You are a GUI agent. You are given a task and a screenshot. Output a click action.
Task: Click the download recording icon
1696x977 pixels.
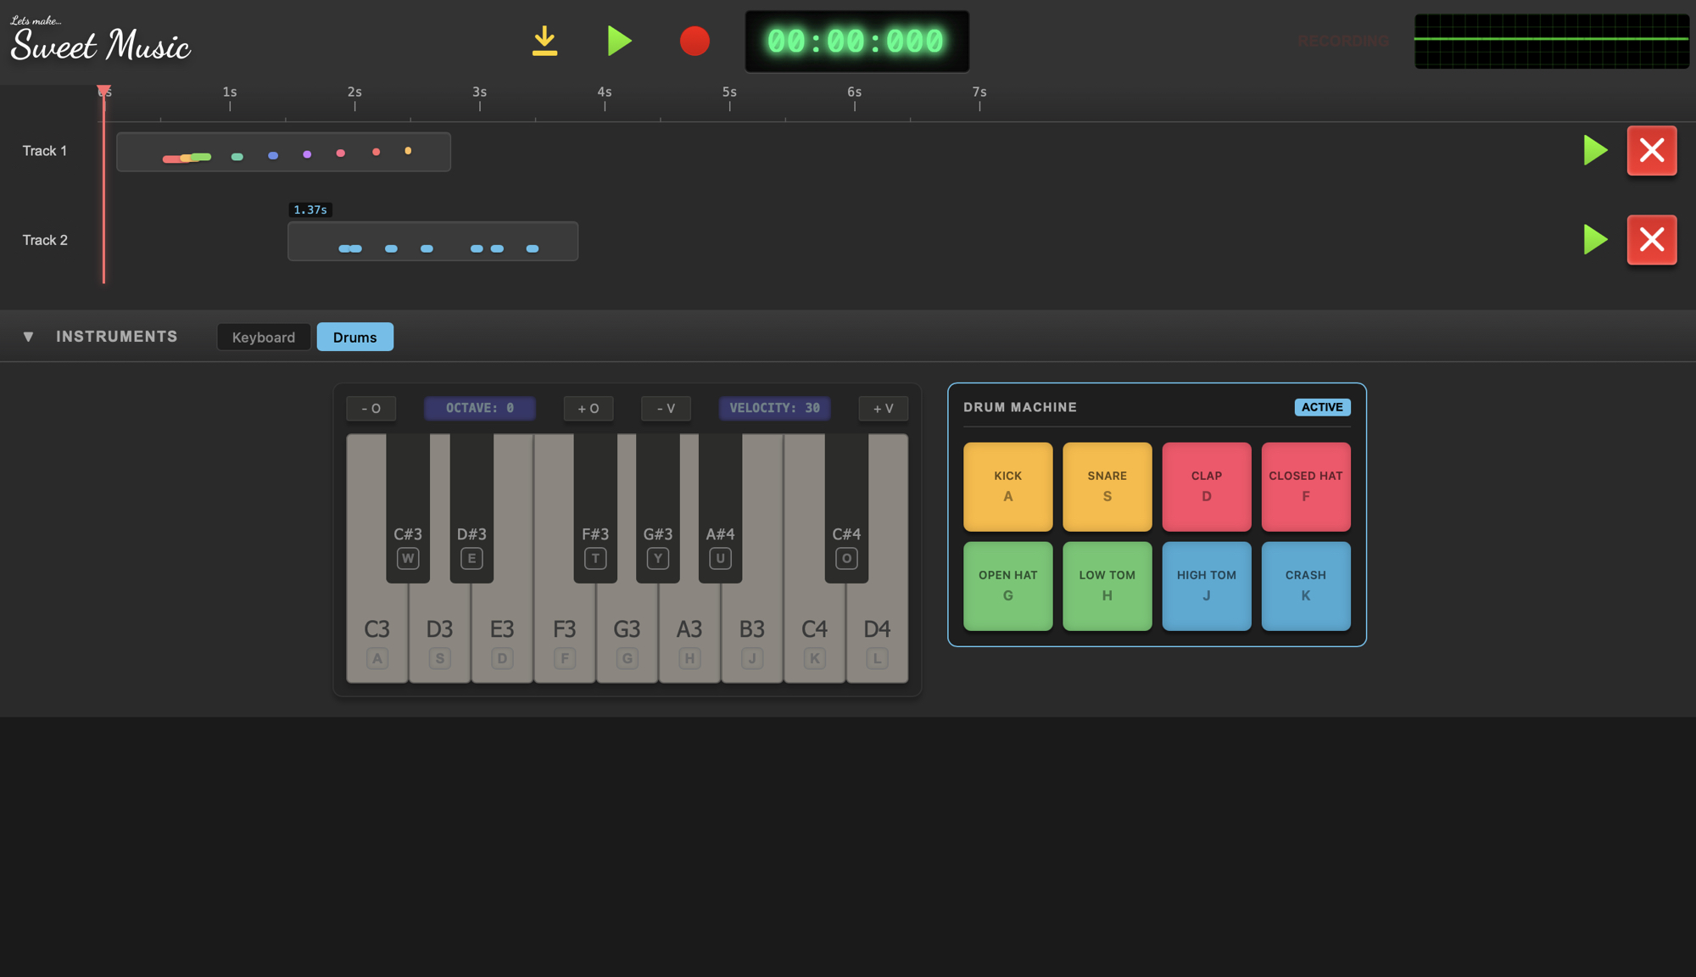coord(544,41)
